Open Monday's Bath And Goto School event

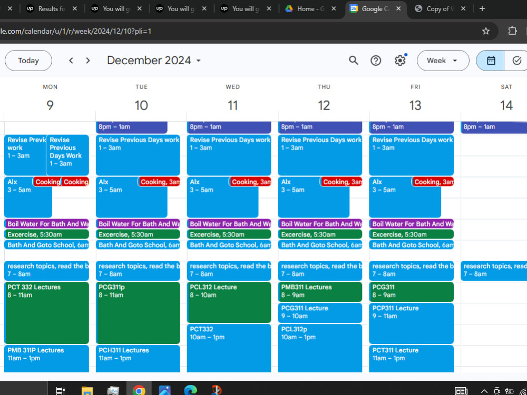(47, 245)
